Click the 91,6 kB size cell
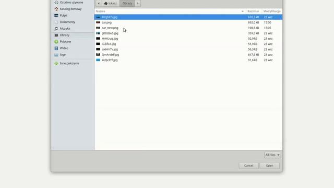 click(x=253, y=60)
